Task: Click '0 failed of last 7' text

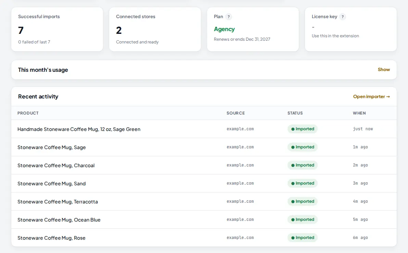Action: pyautogui.click(x=34, y=42)
